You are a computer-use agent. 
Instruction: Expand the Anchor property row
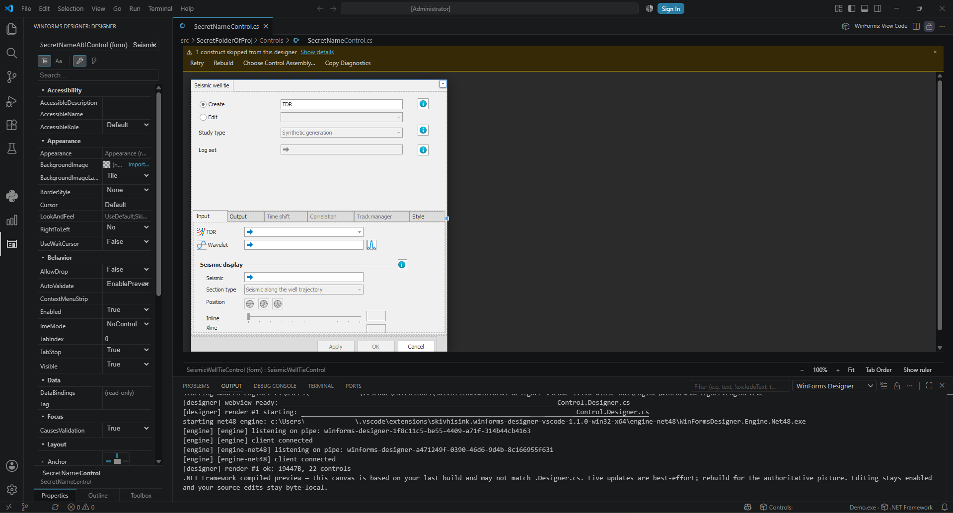[x=43, y=462]
